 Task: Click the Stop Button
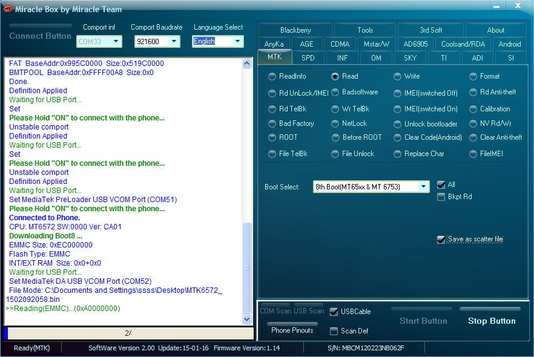[492, 321]
